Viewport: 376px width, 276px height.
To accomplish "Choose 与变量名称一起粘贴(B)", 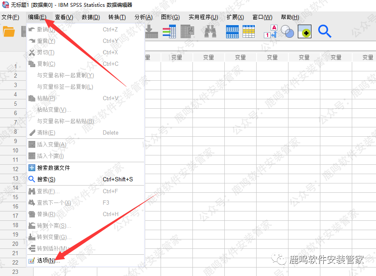I will 85,121.
